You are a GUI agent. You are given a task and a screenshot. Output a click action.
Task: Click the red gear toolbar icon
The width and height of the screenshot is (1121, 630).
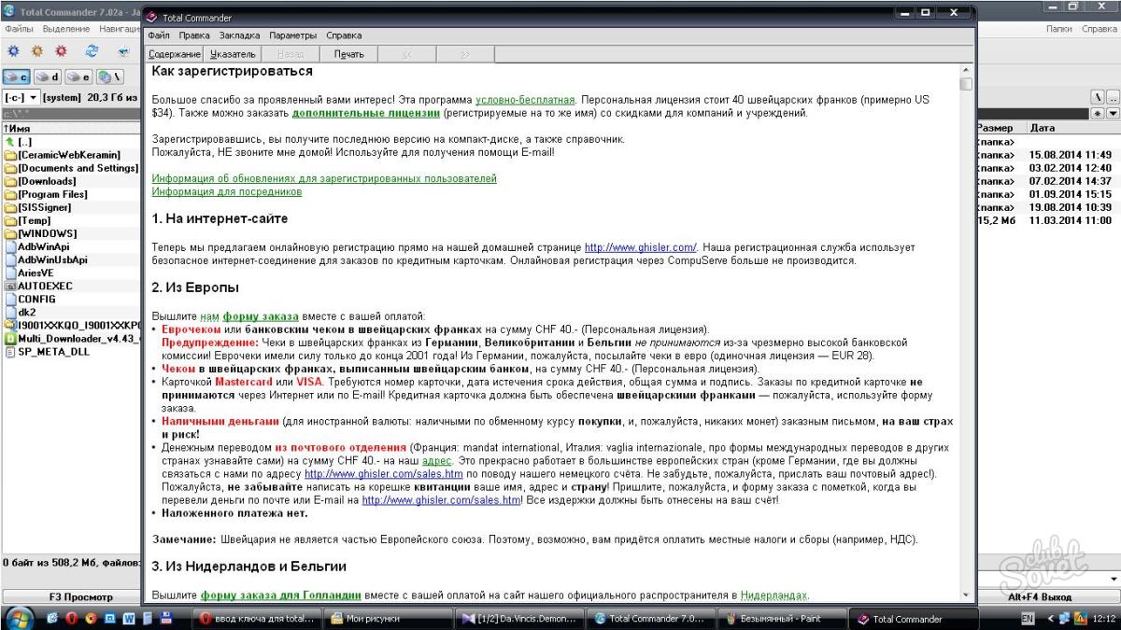(62, 51)
